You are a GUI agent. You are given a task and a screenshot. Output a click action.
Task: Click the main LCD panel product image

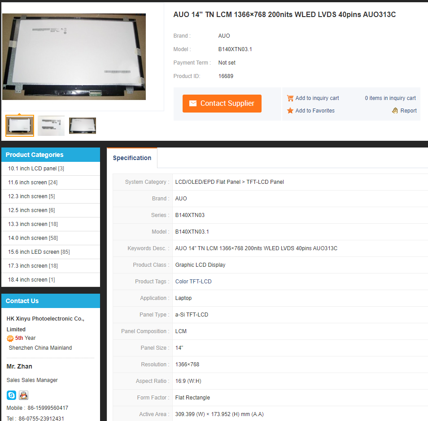[74, 57]
